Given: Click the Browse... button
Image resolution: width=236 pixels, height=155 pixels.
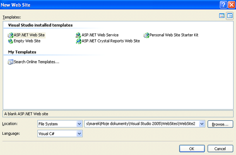Looking at the screenshot, I should point(220,124).
